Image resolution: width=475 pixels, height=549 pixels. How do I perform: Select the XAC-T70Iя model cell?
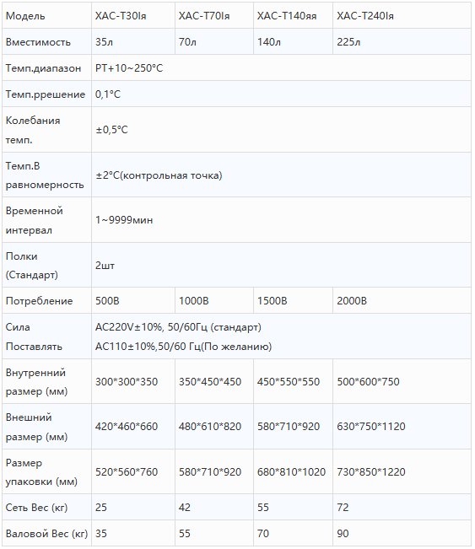[x=214, y=16]
